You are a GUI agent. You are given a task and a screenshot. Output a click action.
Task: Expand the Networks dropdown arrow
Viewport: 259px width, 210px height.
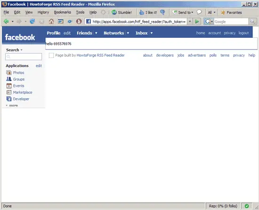pos(128,33)
